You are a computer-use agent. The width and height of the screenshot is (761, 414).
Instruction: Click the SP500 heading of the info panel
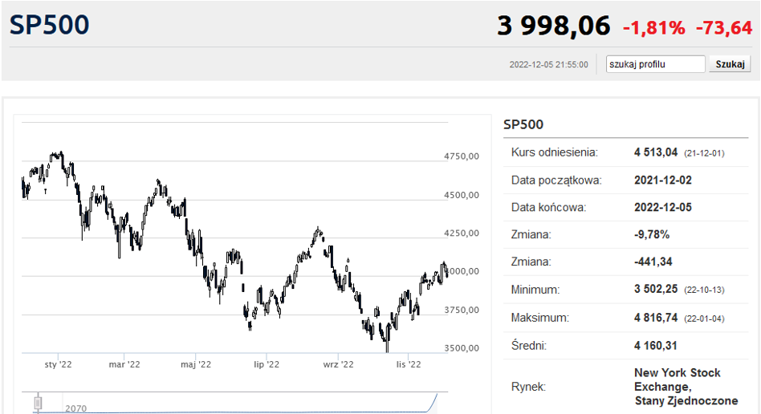[x=523, y=124]
